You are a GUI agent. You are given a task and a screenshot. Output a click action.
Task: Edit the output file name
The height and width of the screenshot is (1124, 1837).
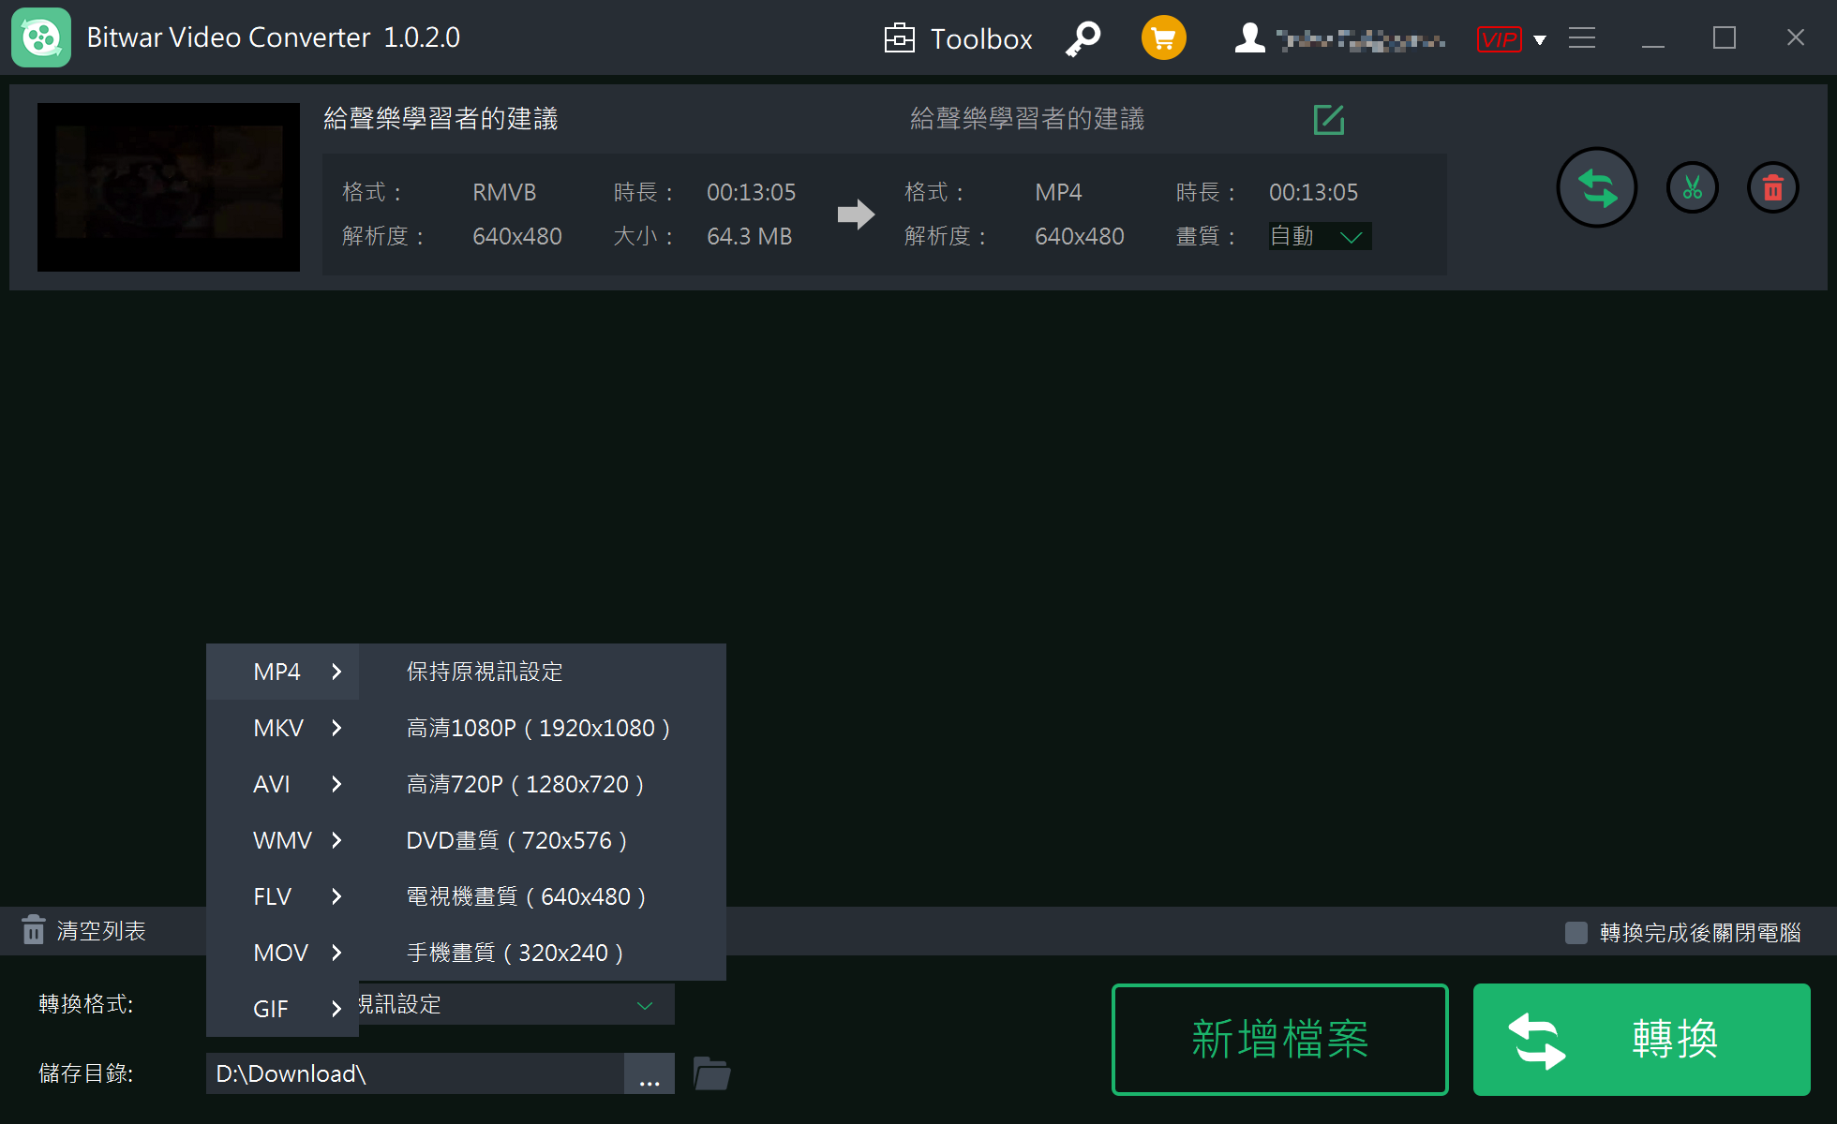(1329, 120)
